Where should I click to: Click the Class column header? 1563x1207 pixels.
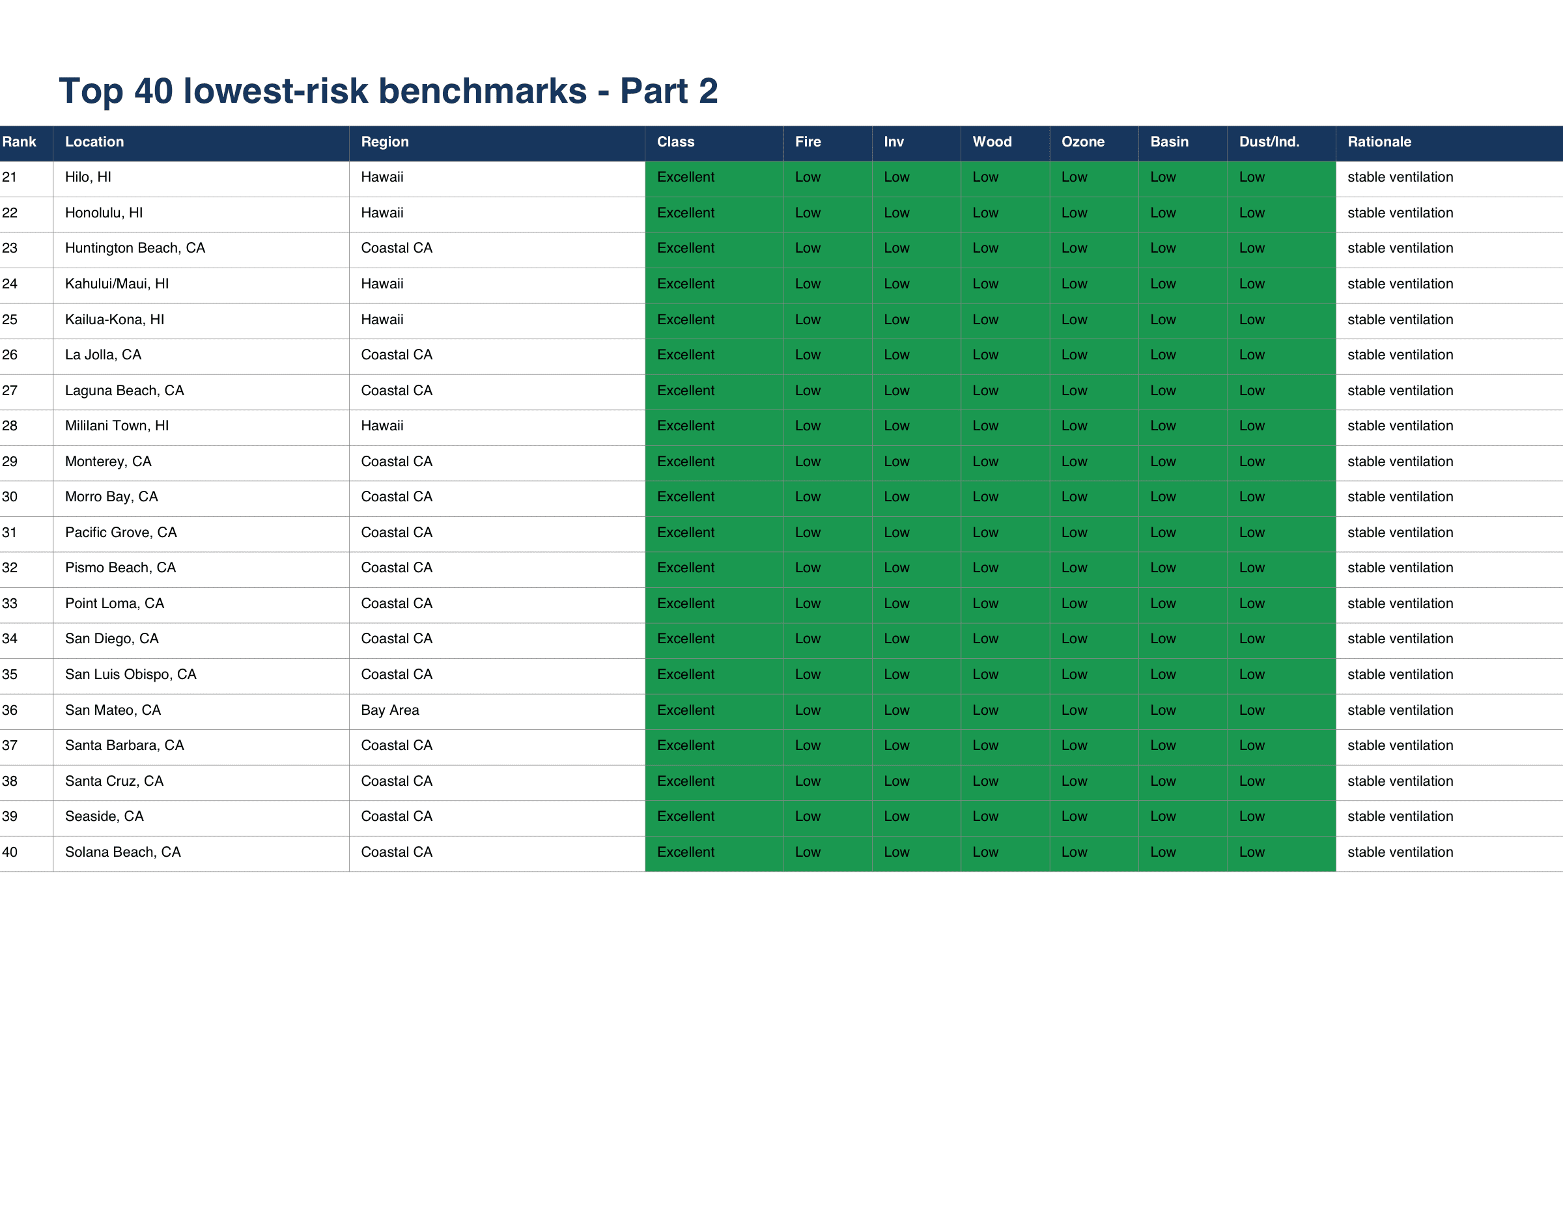coord(714,143)
